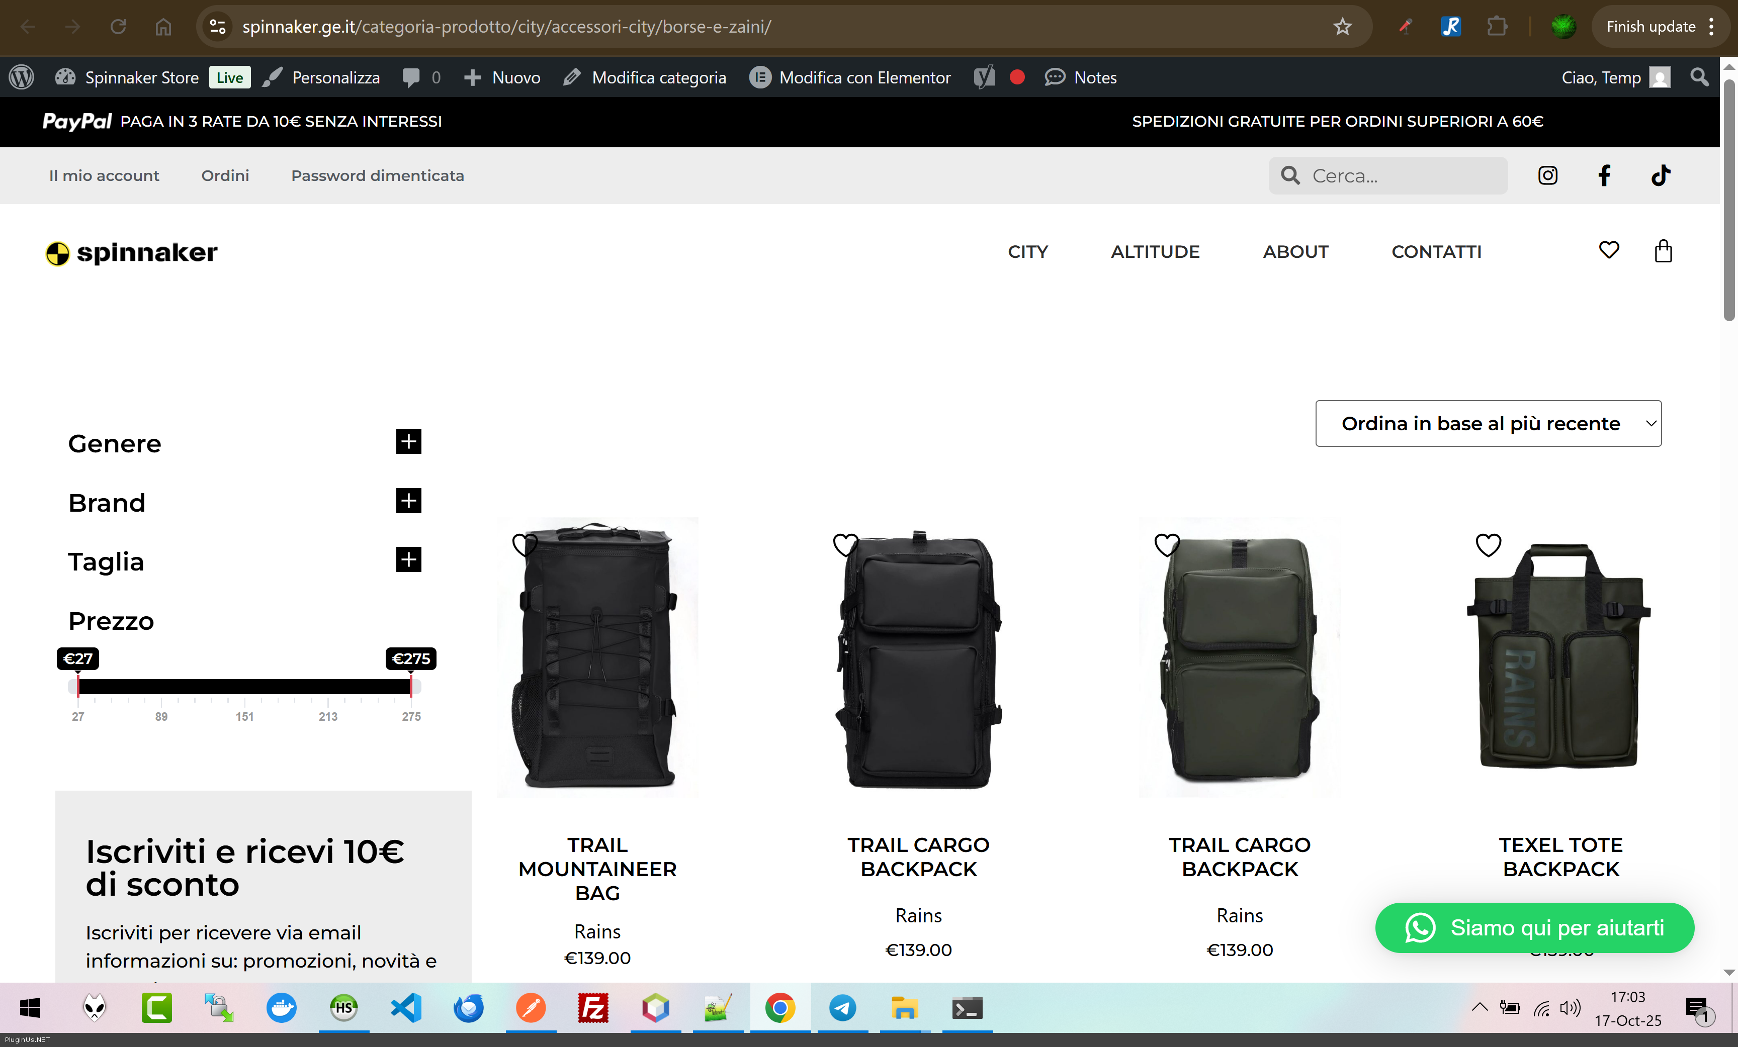
Task: Click the WordPress logo in admin bar
Action: [x=21, y=77]
